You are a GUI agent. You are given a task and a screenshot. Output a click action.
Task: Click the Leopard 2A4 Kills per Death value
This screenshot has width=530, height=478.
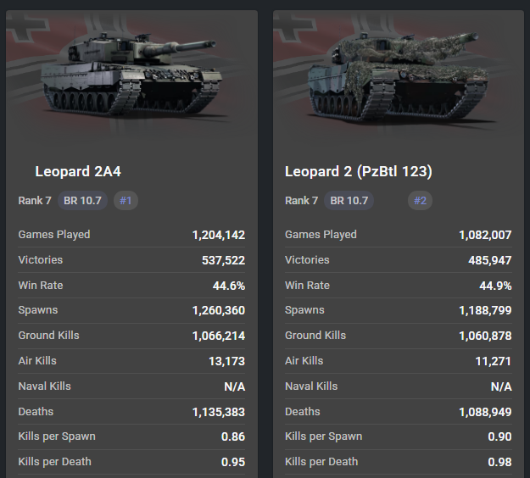232,462
